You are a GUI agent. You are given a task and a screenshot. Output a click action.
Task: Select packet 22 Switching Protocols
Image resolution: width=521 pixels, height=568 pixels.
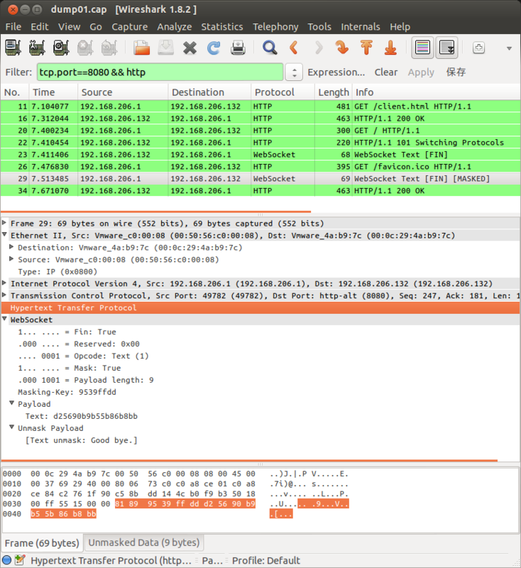click(x=260, y=143)
